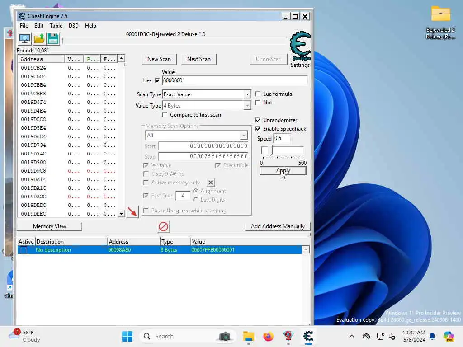
Task: Click the taskbar clock and date
Action: coord(414,336)
